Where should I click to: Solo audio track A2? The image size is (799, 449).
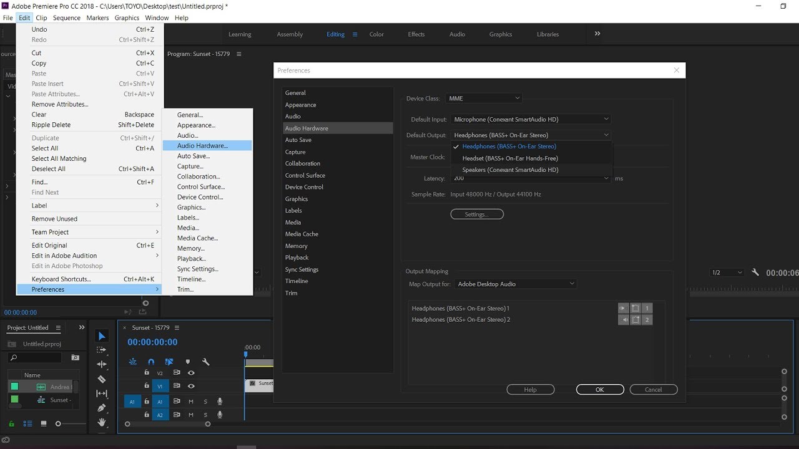(x=205, y=415)
